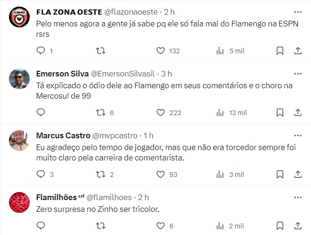The width and height of the screenshot is (311, 235).
Task: Open more options for FLA ZONA OESTE tweet
Action: pos(298,12)
